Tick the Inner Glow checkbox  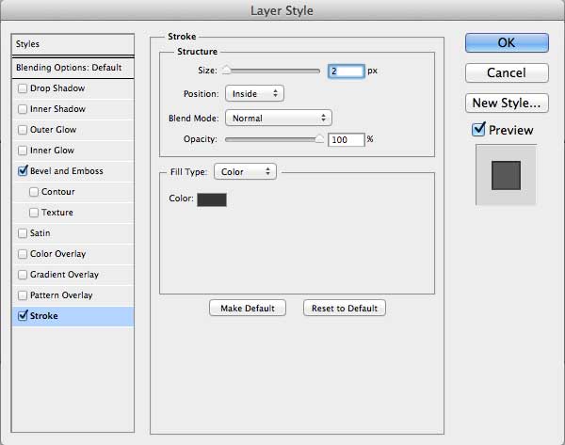[23, 151]
